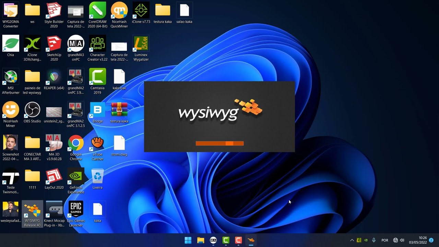Select the testura kaka WinRAR archive
Image resolution: width=439 pixels, height=247 pixels.
coord(119,113)
